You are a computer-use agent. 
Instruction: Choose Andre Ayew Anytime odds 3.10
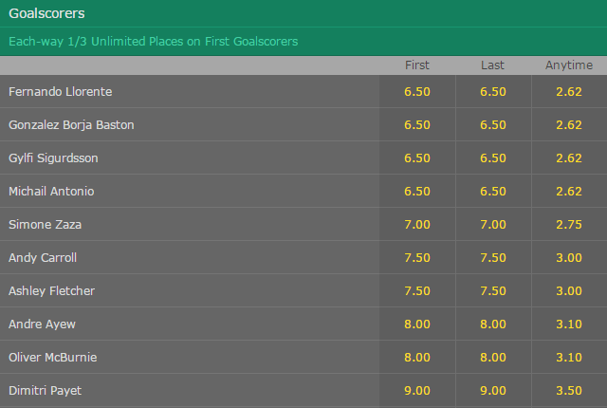(569, 325)
